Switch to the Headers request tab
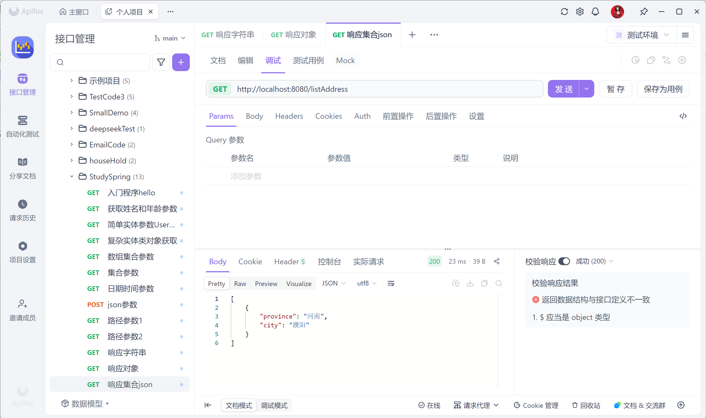 (289, 116)
